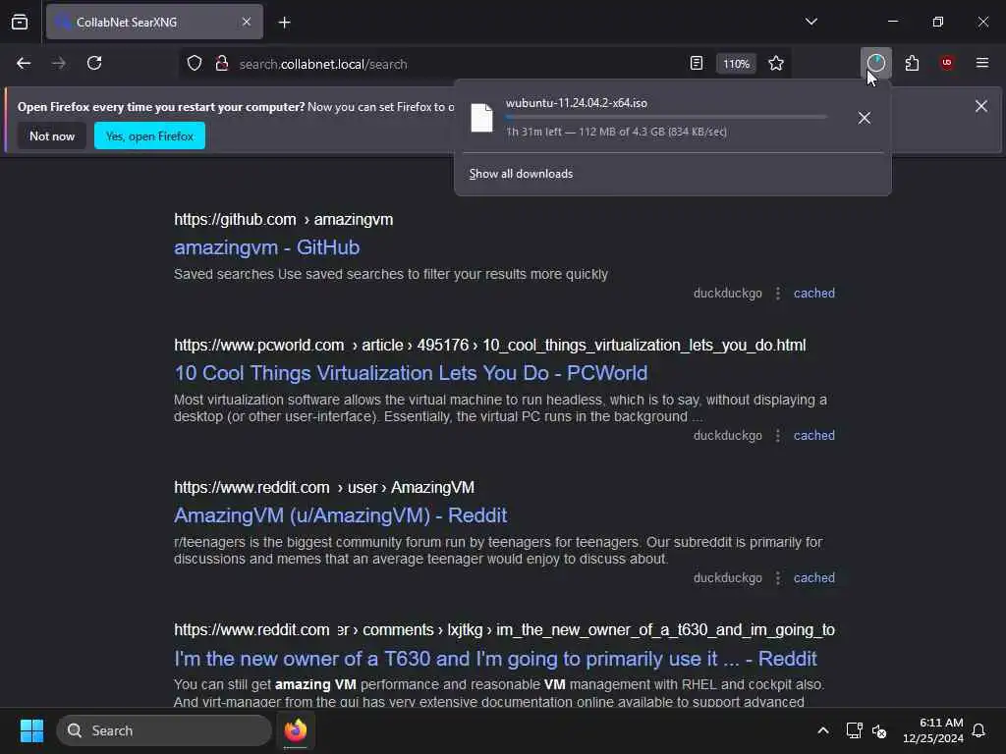Open the notifications bell icon
This screenshot has width=1006, height=754.
point(979,730)
